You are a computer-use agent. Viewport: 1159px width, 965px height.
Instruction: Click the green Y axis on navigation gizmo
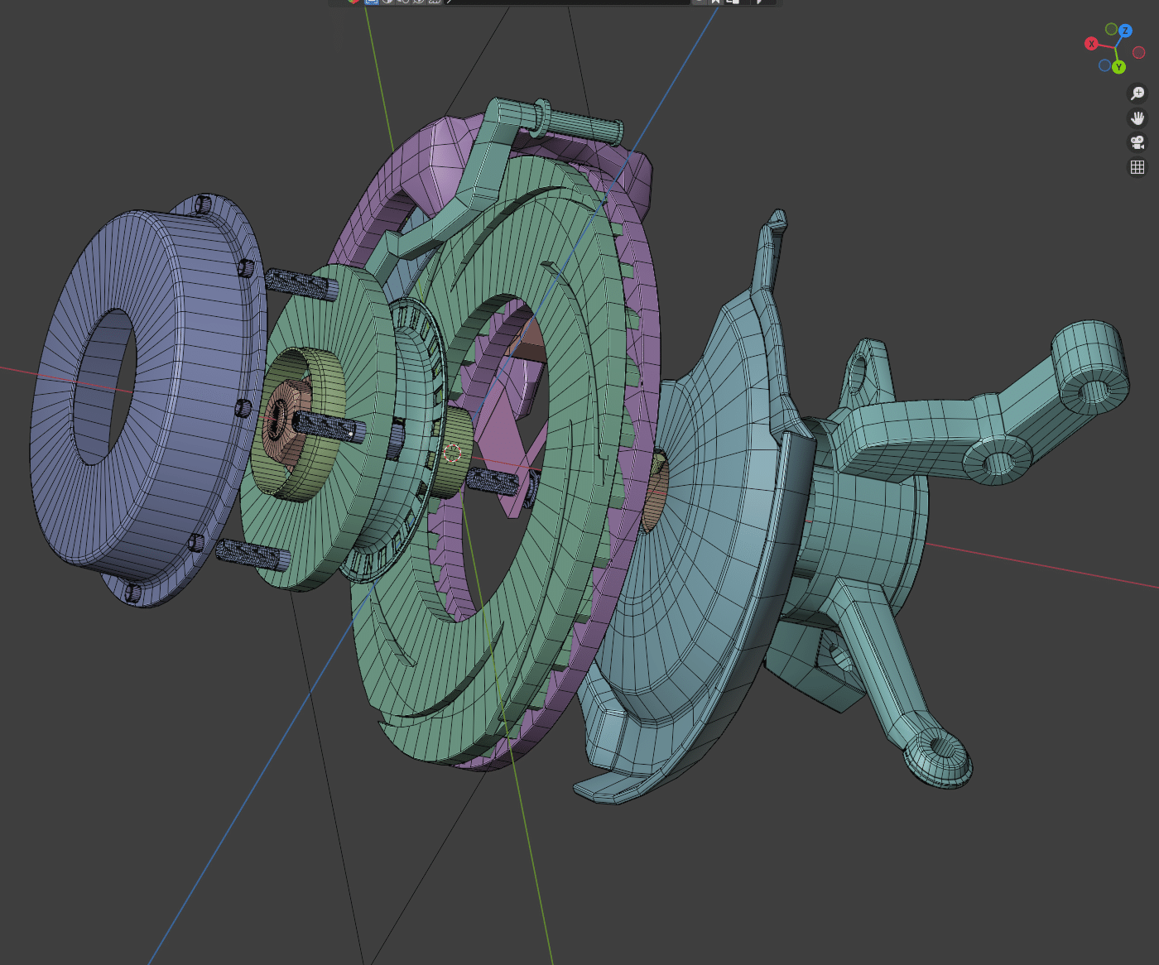1118,67
